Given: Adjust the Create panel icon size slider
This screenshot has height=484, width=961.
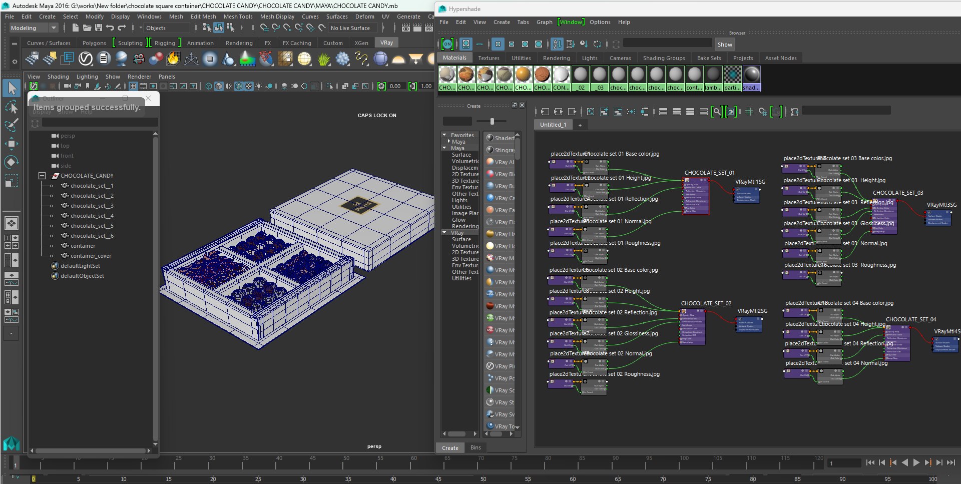Looking at the screenshot, I should [x=492, y=121].
